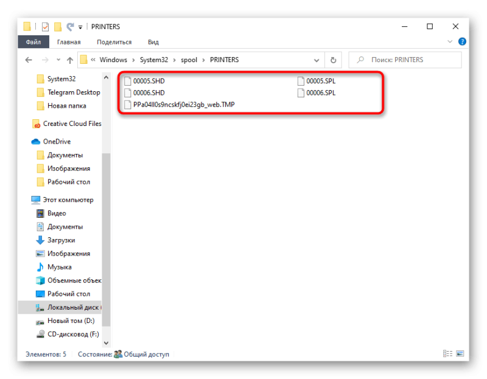Click the OneDrive cloud icon

click(36, 142)
